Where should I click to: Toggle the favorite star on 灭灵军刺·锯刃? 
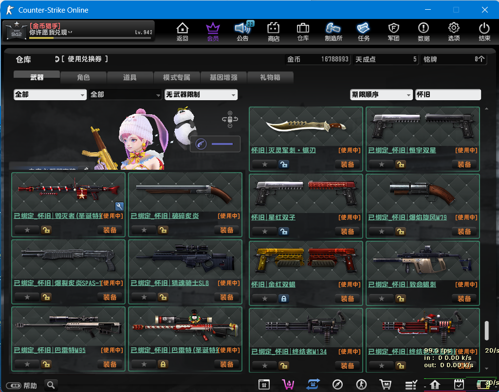[x=264, y=164]
